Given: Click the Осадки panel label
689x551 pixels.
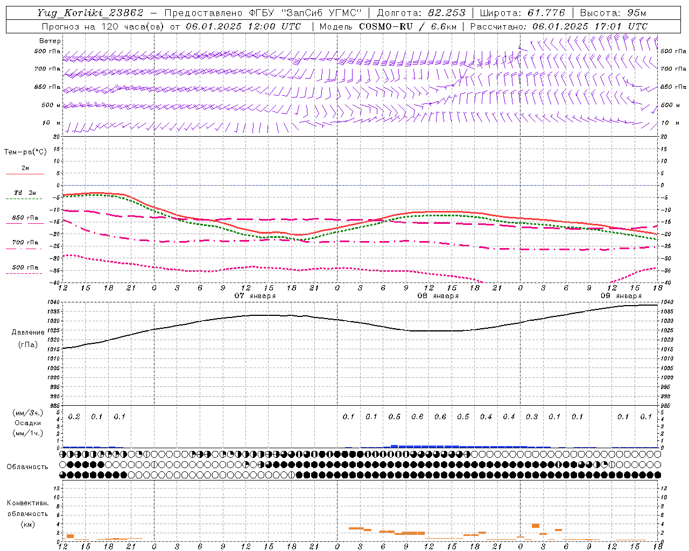Looking at the screenshot, I should pos(28,423).
